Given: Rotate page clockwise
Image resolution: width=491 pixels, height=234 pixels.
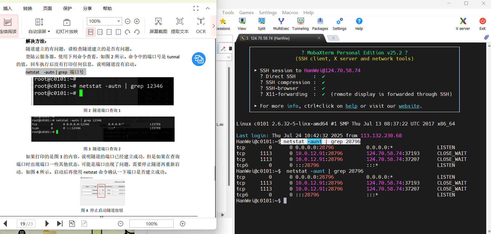Looking at the screenshot, I should tap(128, 32).
